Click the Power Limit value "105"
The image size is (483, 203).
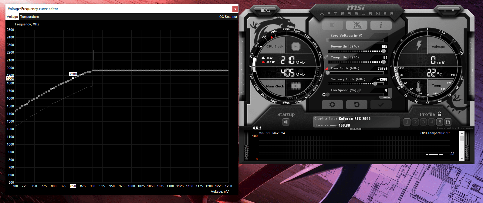tap(384, 47)
